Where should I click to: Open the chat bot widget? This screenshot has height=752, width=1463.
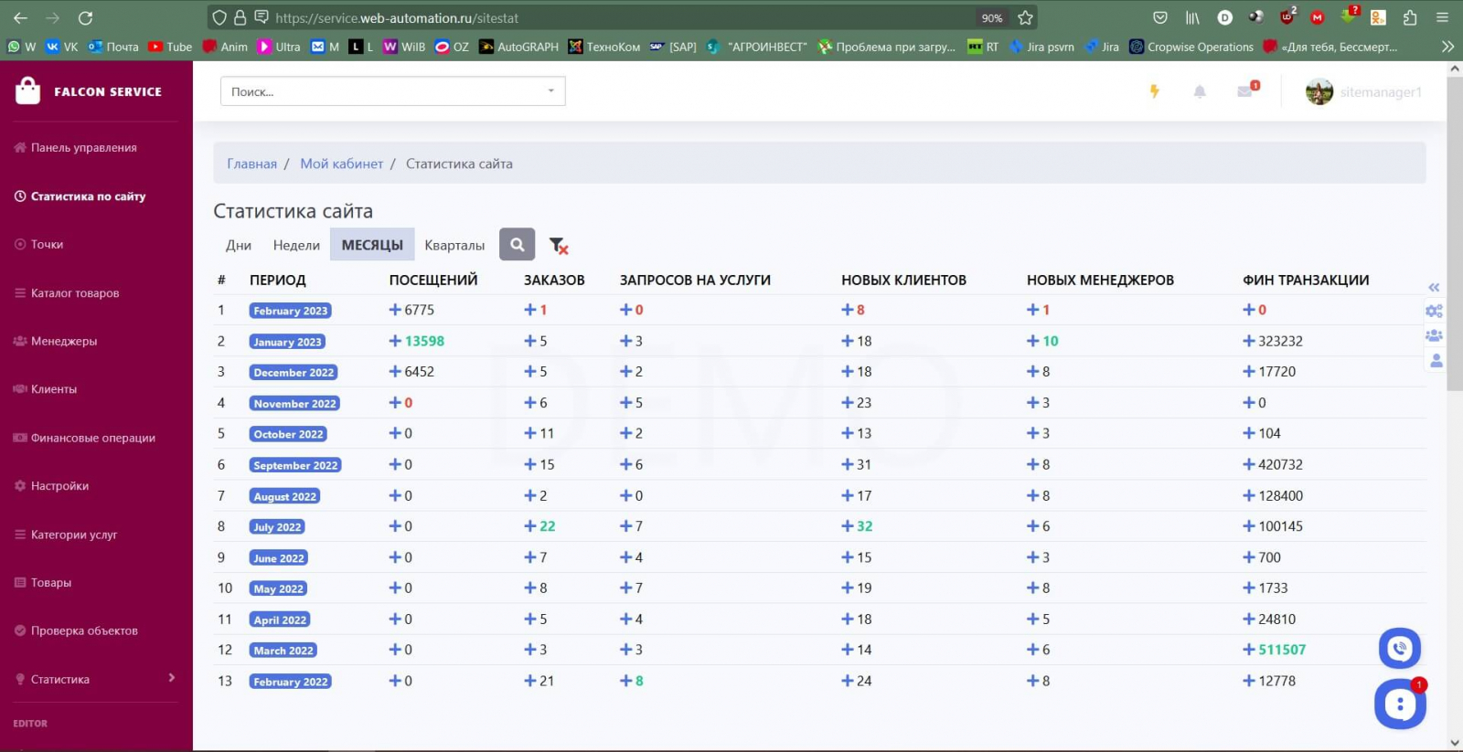tap(1399, 704)
